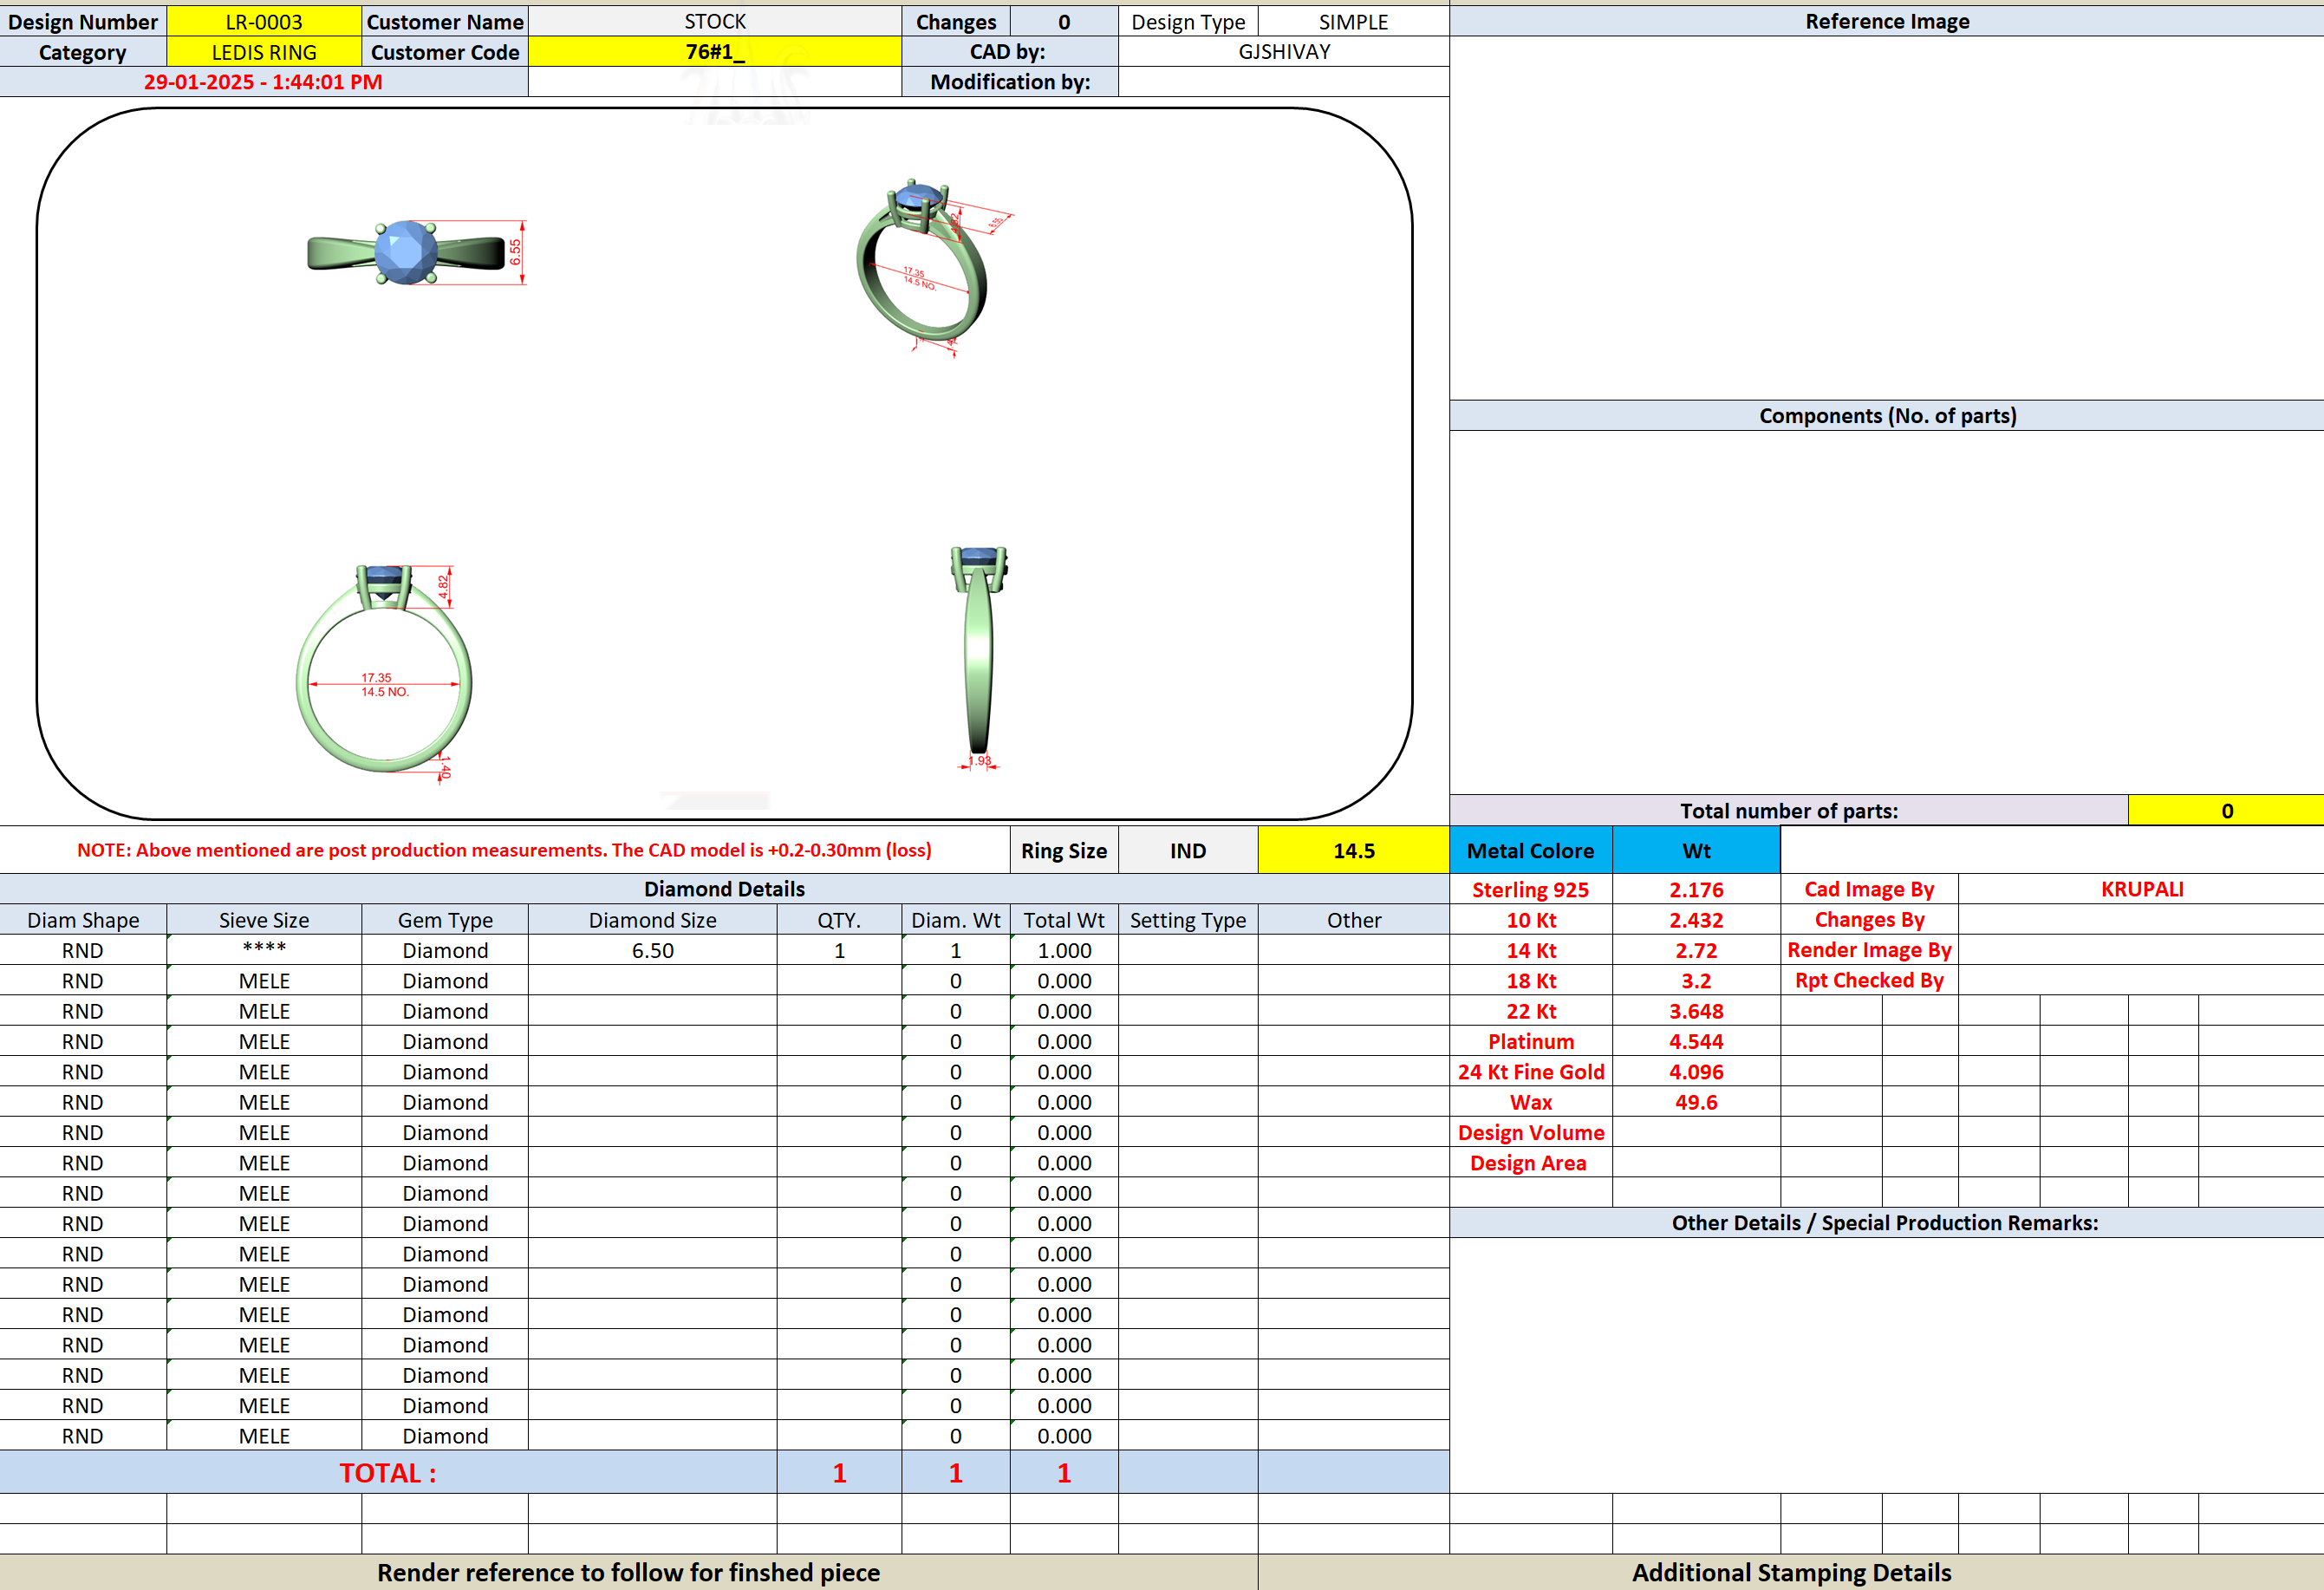Select the Sterling 925 metal label
The image size is (2324, 1590).
tap(1531, 889)
